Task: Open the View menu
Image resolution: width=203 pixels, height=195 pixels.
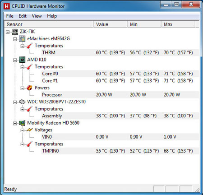Action: [x=37, y=16]
